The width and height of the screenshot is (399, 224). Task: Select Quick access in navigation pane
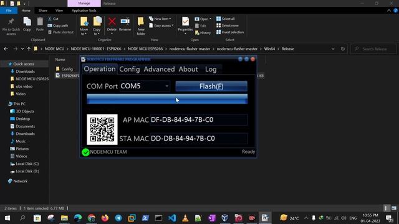[24, 64]
